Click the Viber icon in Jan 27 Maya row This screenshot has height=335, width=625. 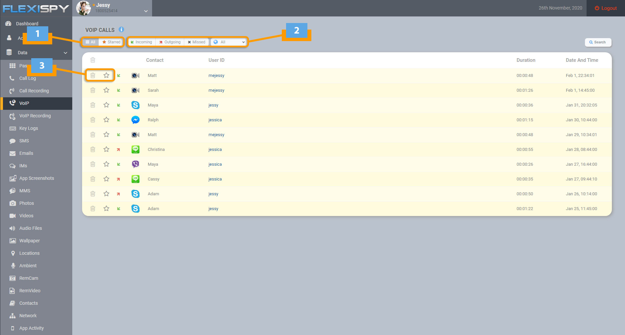click(x=135, y=164)
